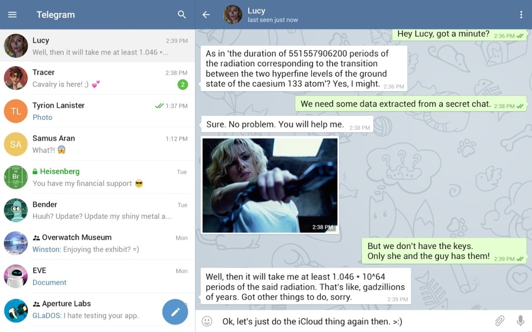Viewport: 532px width, 332px height.
Task: Open chat with Samus Aran
Action: 97,144
